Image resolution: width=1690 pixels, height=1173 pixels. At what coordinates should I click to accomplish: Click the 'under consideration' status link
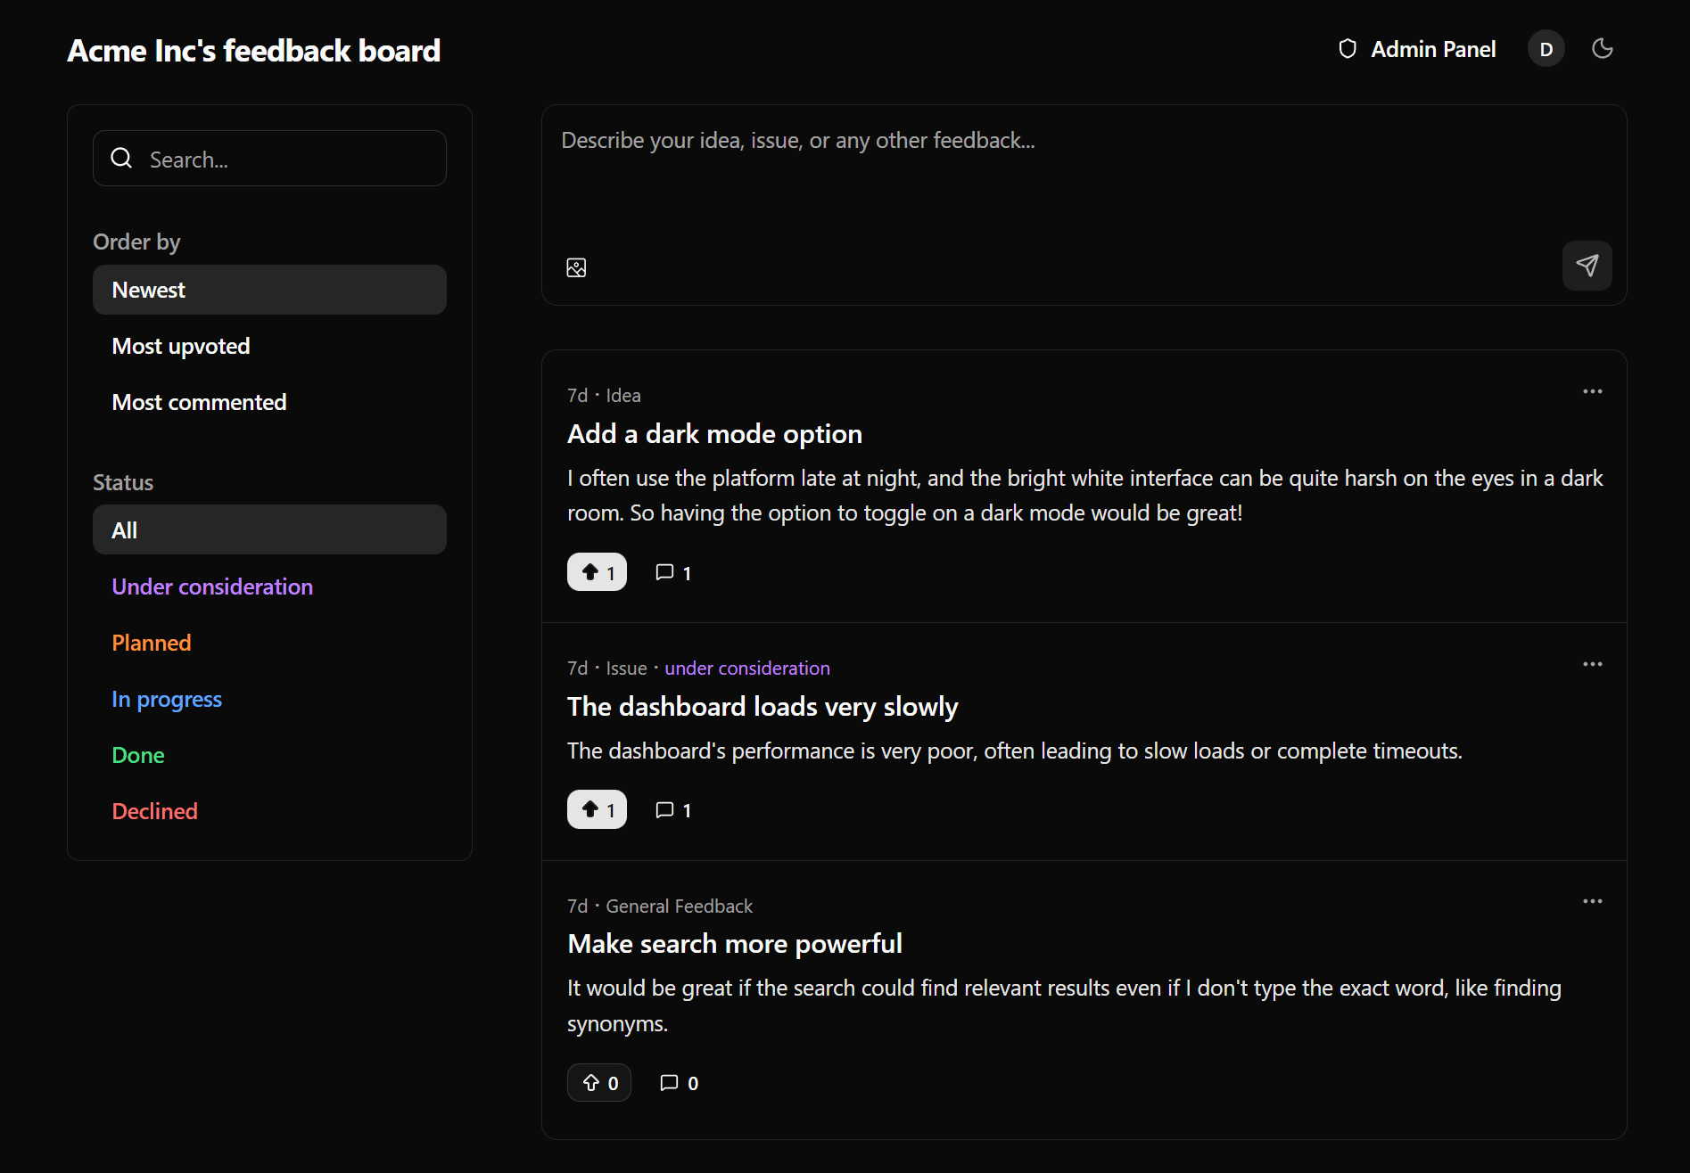coord(747,667)
